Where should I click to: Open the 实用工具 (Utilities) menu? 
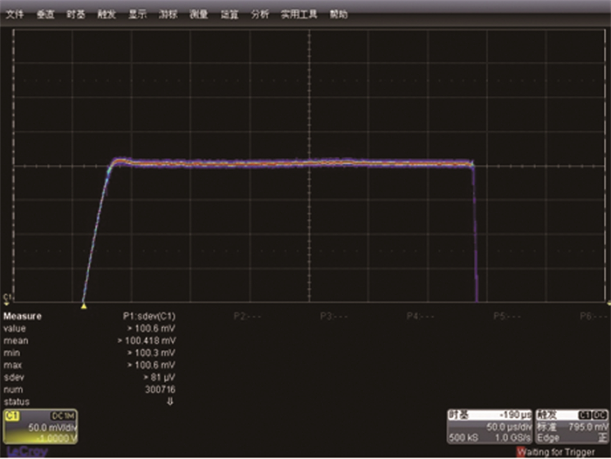[x=296, y=16]
